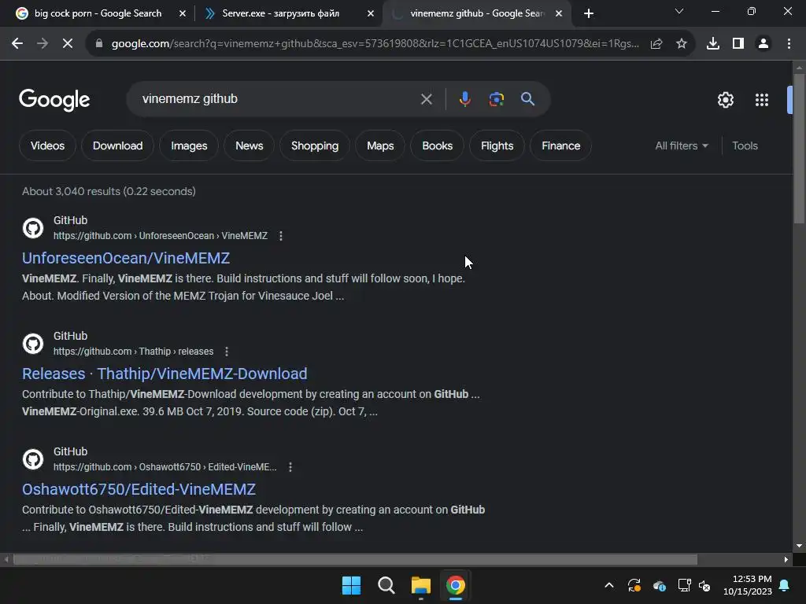This screenshot has width=806, height=604.
Task: Filter results by Download
Action: tap(118, 145)
